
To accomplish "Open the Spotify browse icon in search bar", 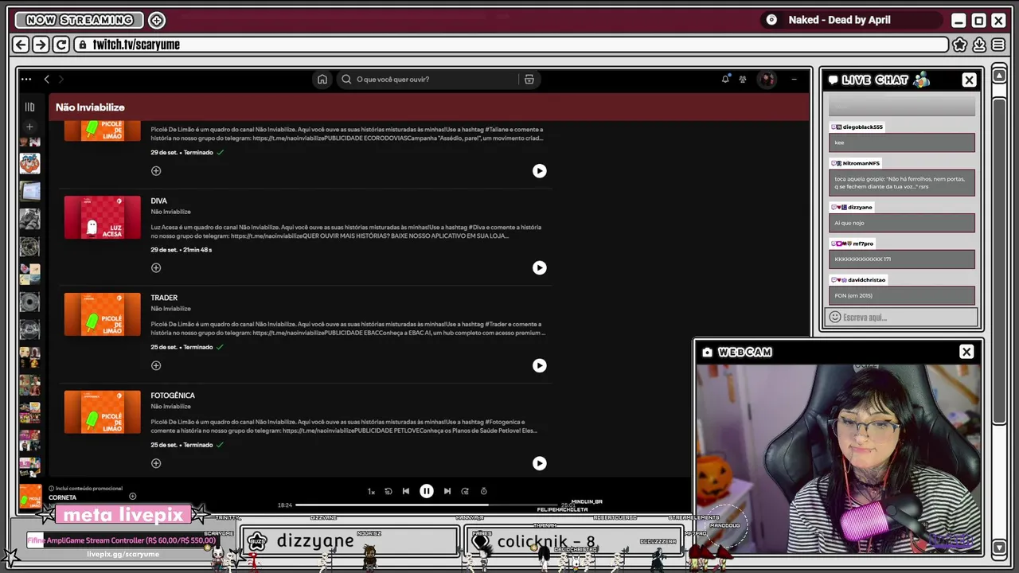I will tap(529, 79).
